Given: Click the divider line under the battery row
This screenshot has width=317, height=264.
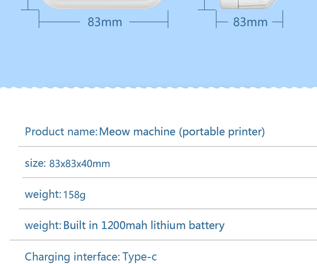Looking at the screenshot, I should [x=163, y=240].
